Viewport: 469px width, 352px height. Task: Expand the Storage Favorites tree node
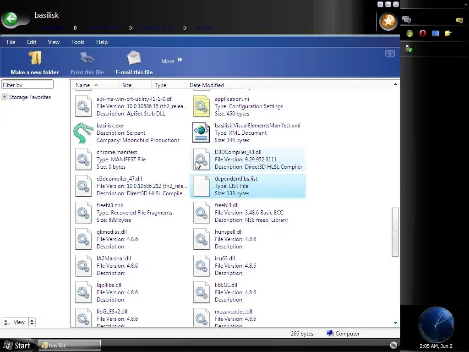[5, 97]
